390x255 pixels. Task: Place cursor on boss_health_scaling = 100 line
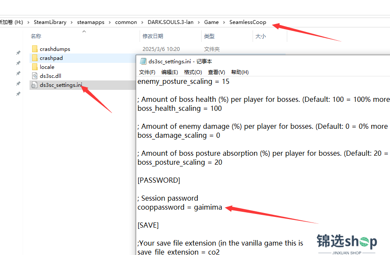pyautogui.click(x=179, y=108)
